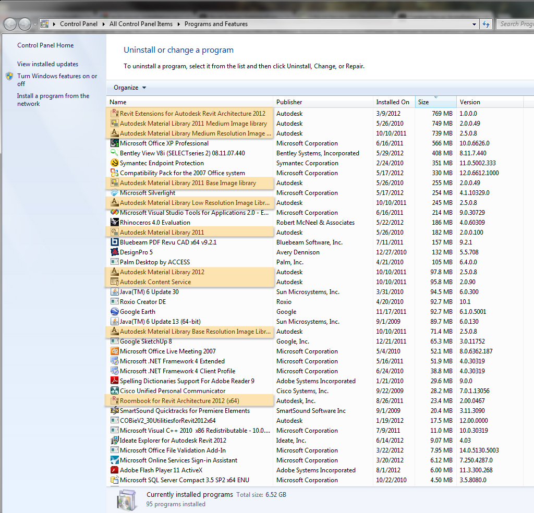Click the Compatibility Pack for 2007 Office icon
The width and height of the screenshot is (534, 513).
click(x=115, y=173)
